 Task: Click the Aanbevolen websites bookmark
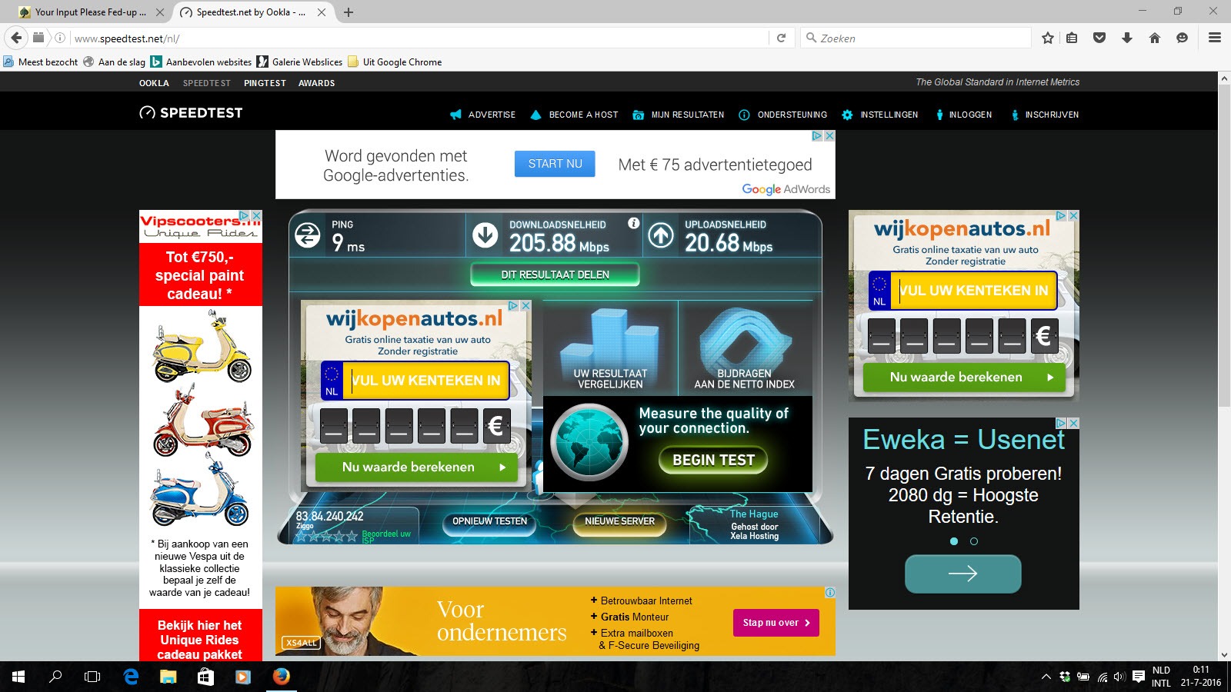(201, 62)
